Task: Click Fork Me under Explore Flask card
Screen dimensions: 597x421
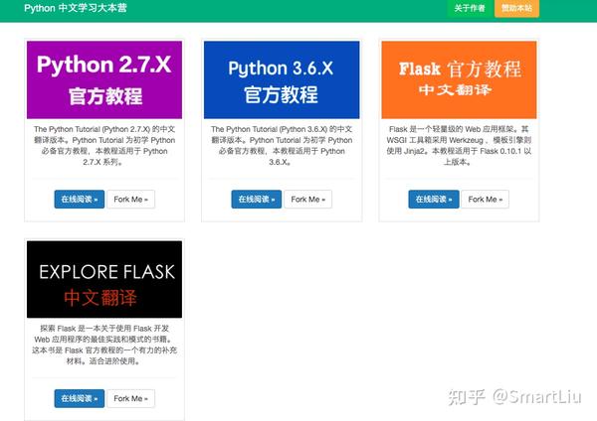Action: (x=131, y=398)
